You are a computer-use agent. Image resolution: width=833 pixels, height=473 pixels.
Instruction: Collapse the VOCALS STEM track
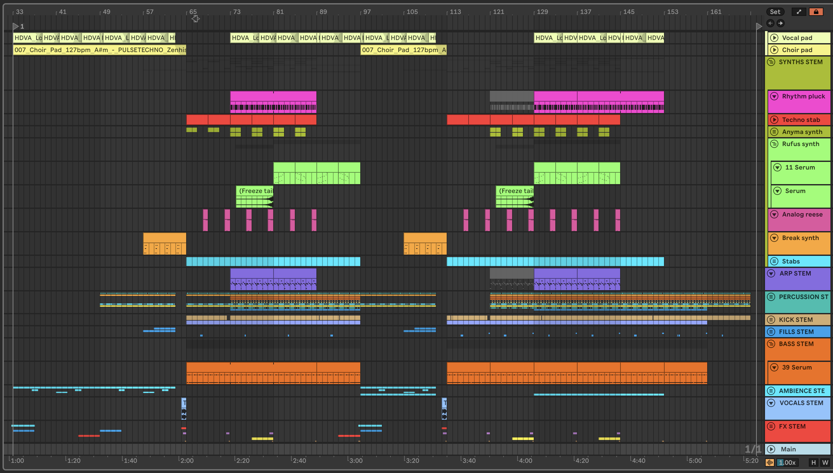click(x=771, y=403)
